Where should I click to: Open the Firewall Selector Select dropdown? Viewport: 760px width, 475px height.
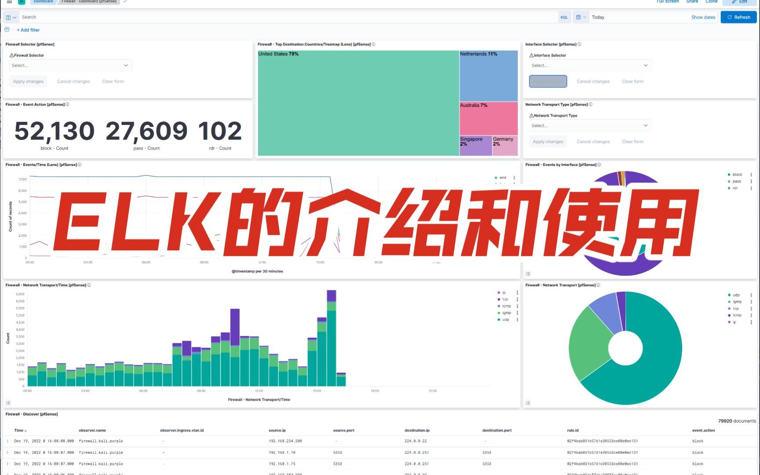[x=70, y=65]
